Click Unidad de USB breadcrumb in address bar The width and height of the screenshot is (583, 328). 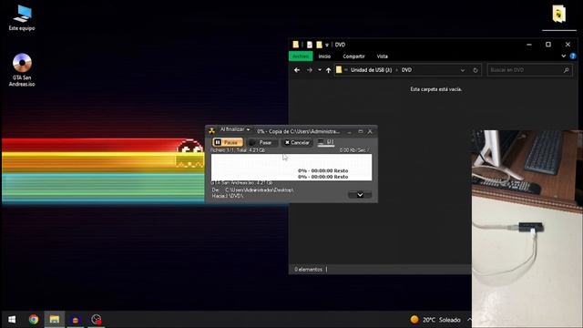point(371,70)
